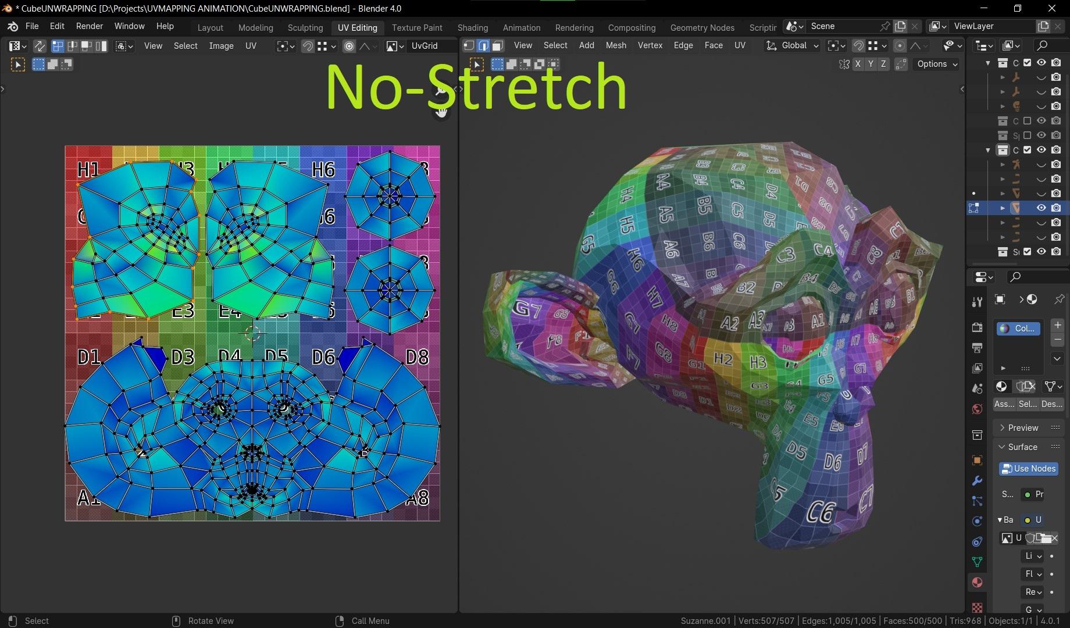Uncheck the first collection's exclude checkbox
This screenshot has width=1070, height=628.
[1028, 63]
